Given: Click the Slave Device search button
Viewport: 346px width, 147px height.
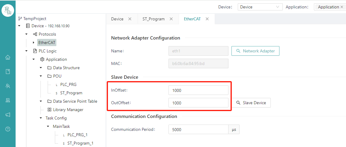Looking at the screenshot, I should point(251,103).
